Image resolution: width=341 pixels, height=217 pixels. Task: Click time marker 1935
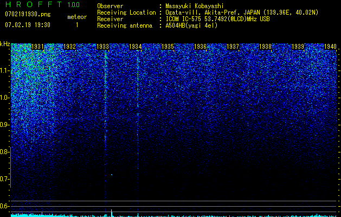[x=168, y=47]
